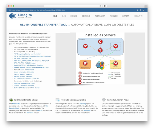Open Database Data Export & Import link

(25, 83)
